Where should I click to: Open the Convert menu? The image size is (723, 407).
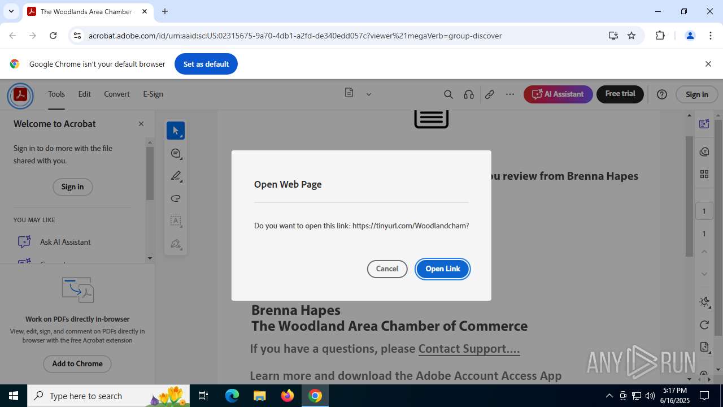(x=117, y=94)
